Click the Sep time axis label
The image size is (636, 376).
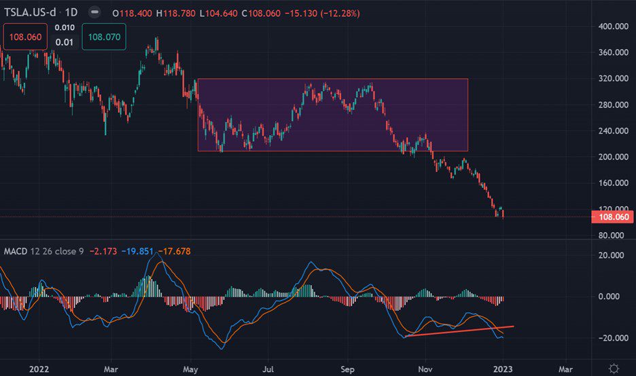[347, 369]
